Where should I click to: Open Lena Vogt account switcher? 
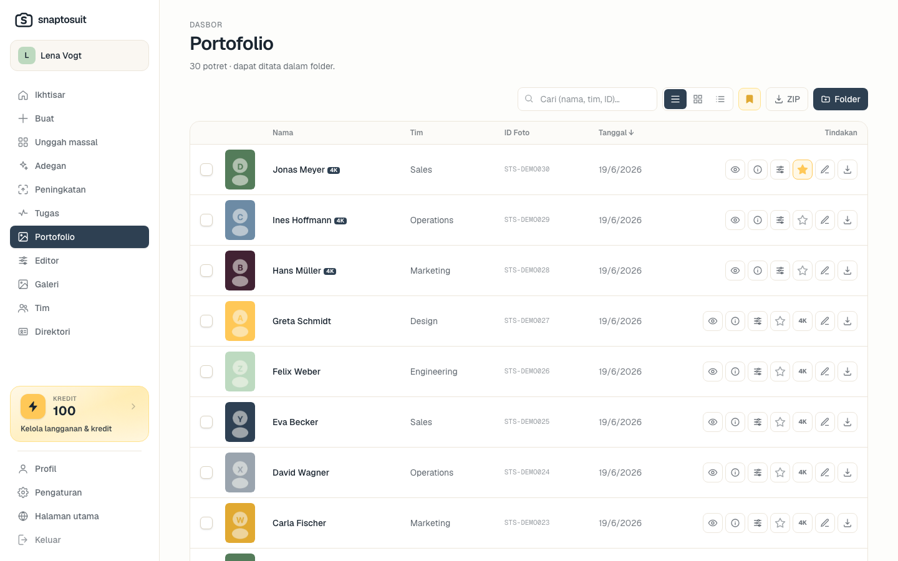click(79, 55)
